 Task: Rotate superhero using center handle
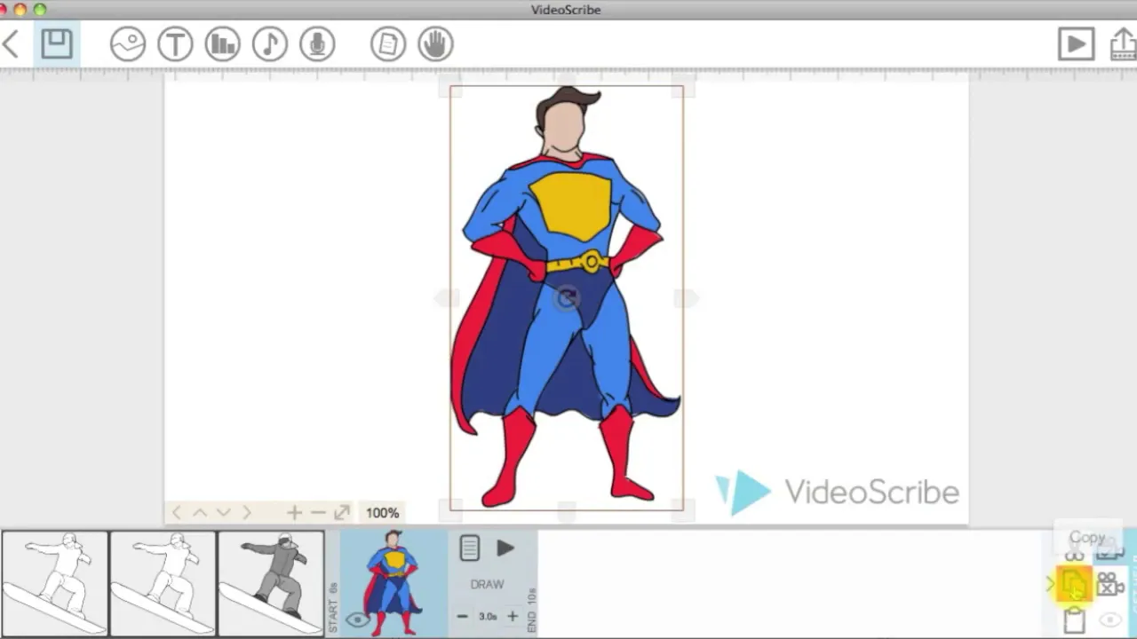[568, 298]
